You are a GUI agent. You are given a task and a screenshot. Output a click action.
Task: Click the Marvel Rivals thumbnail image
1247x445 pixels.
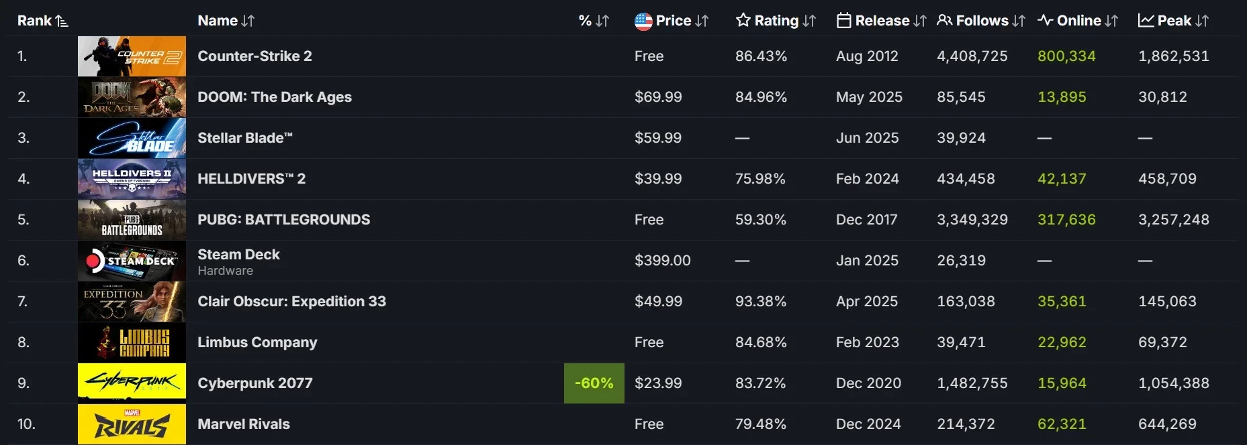pyautogui.click(x=132, y=424)
